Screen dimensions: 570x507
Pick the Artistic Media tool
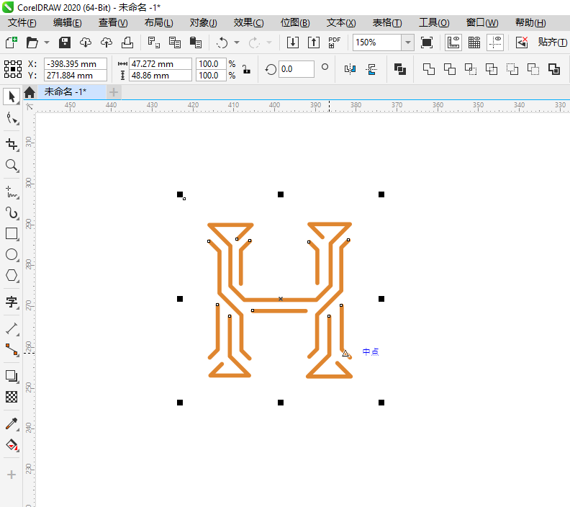[12, 212]
